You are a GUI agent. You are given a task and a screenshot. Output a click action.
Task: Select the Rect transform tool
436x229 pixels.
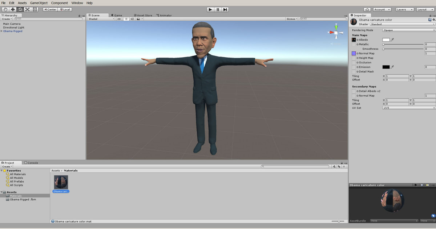click(35, 9)
